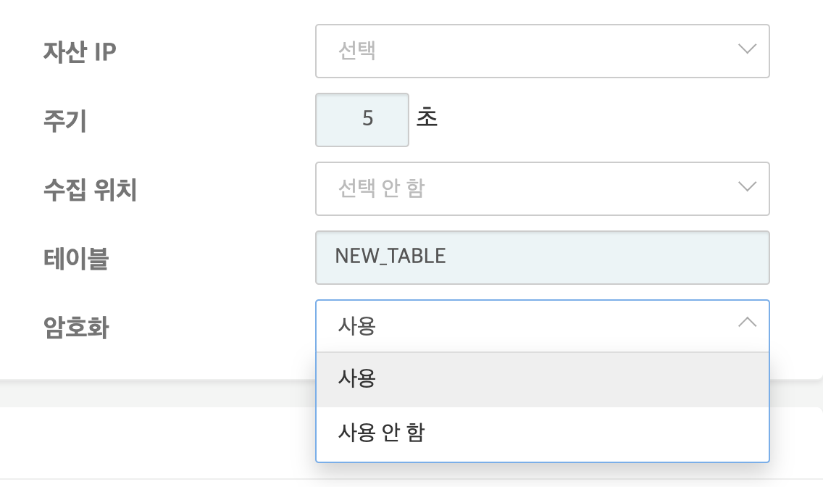Click the white panel beneath the gray strip
This screenshot has width=823, height=487.
click(x=145, y=442)
